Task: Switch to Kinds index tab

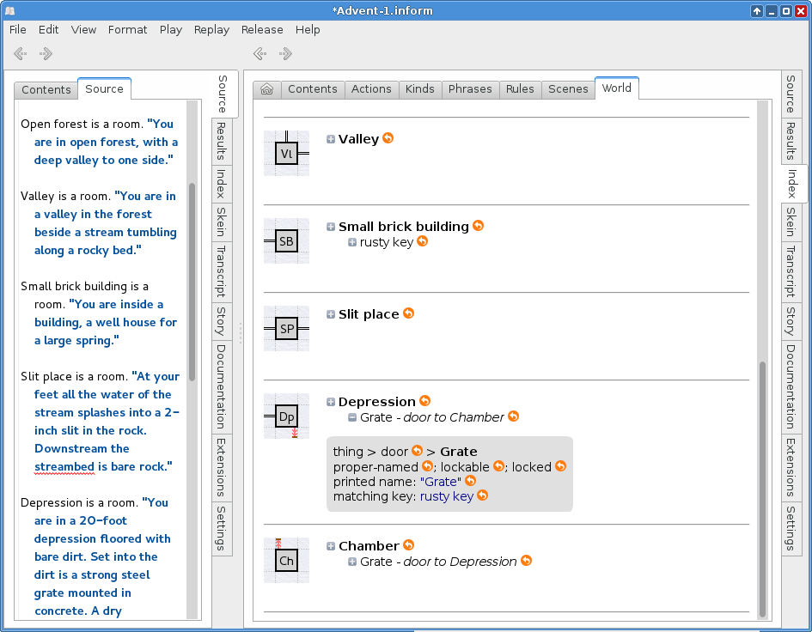Action: click(x=419, y=89)
